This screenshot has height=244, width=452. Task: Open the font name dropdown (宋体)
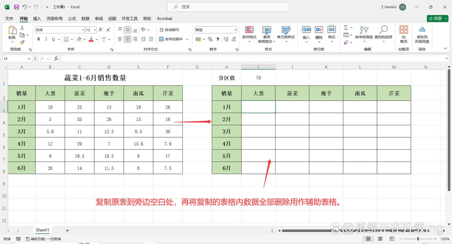point(83,30)
